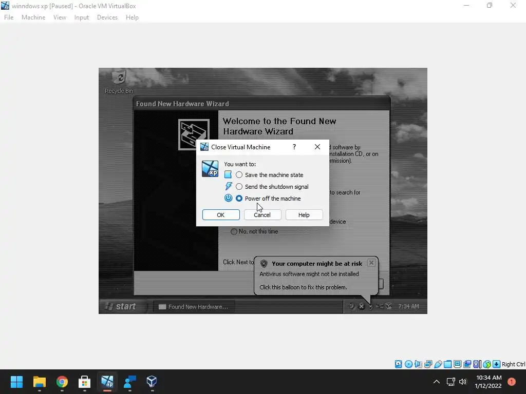Open the File menu

tap(9, 17)
